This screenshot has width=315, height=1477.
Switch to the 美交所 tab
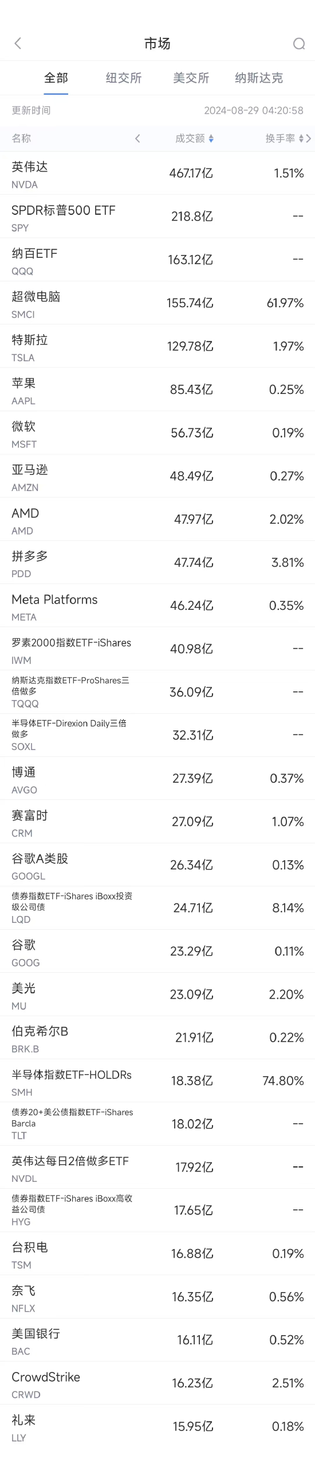click(x=191, y=78)
